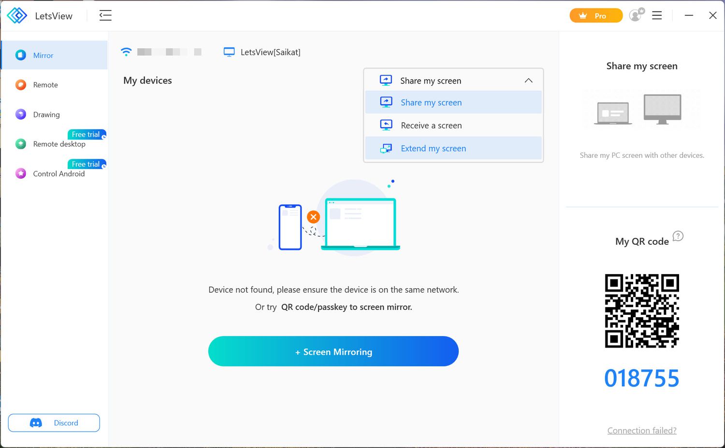Screen dimensions: 725x448
Task: Open the hamburger settings menu
Action: [x=657, y=15]
